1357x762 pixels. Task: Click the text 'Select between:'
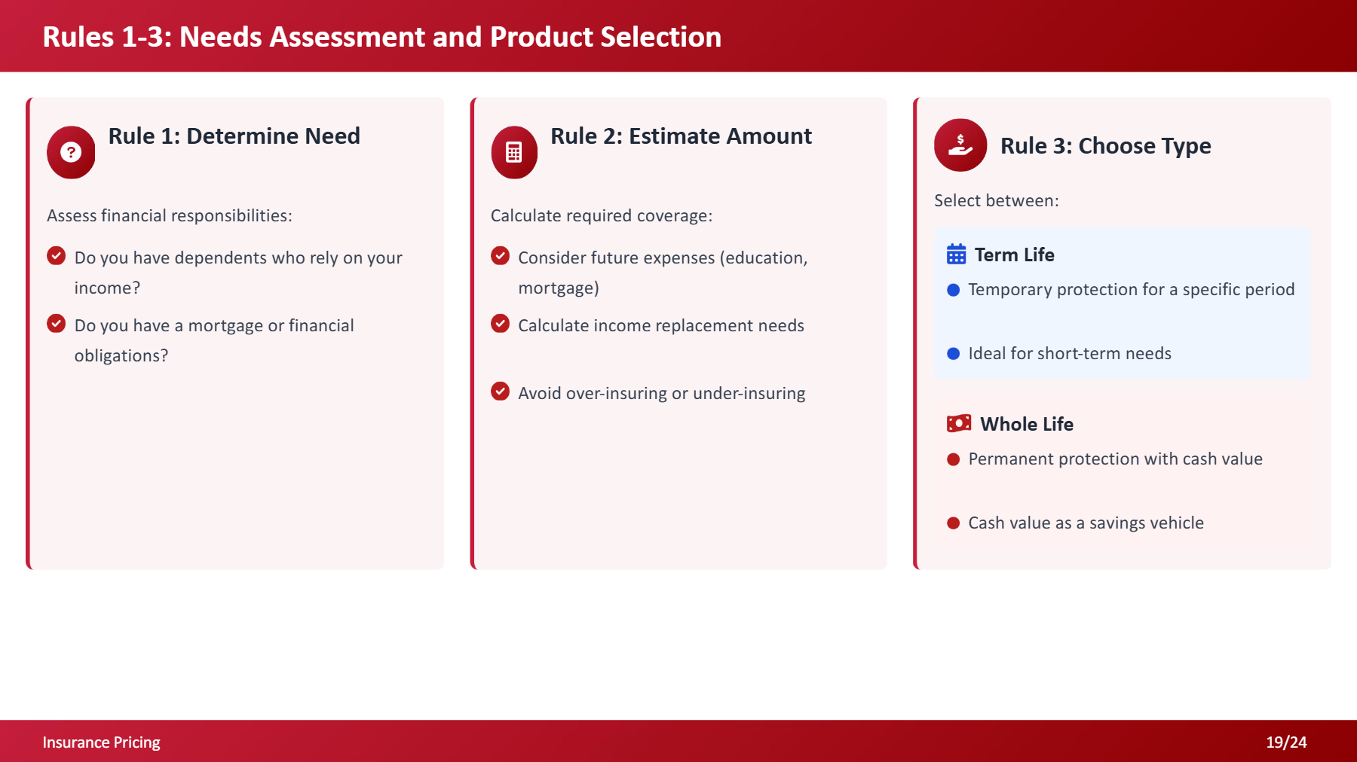tap(997, 201)
